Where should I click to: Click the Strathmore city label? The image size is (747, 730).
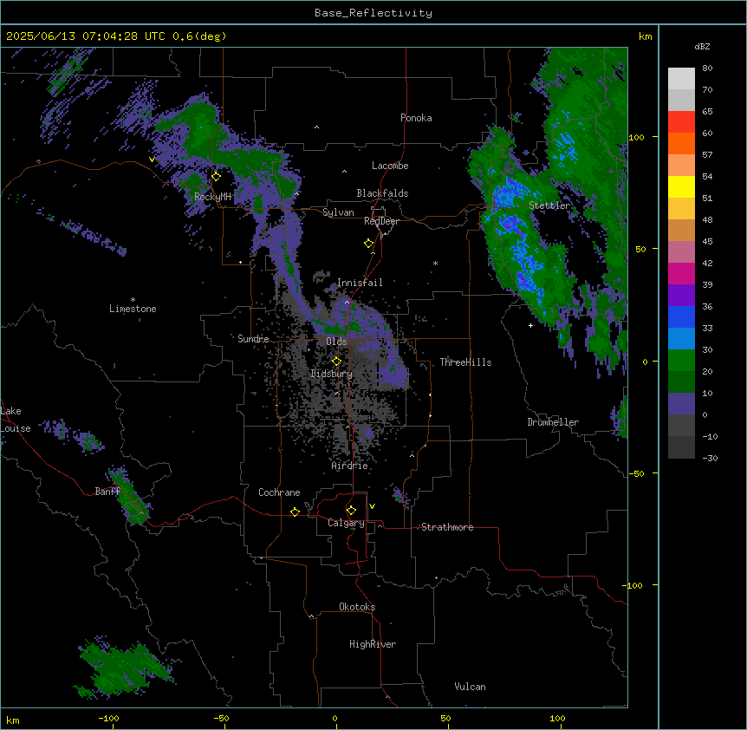(447, 527)
